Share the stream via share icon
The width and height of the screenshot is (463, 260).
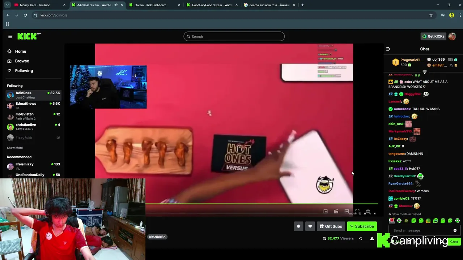pos(360,238)
